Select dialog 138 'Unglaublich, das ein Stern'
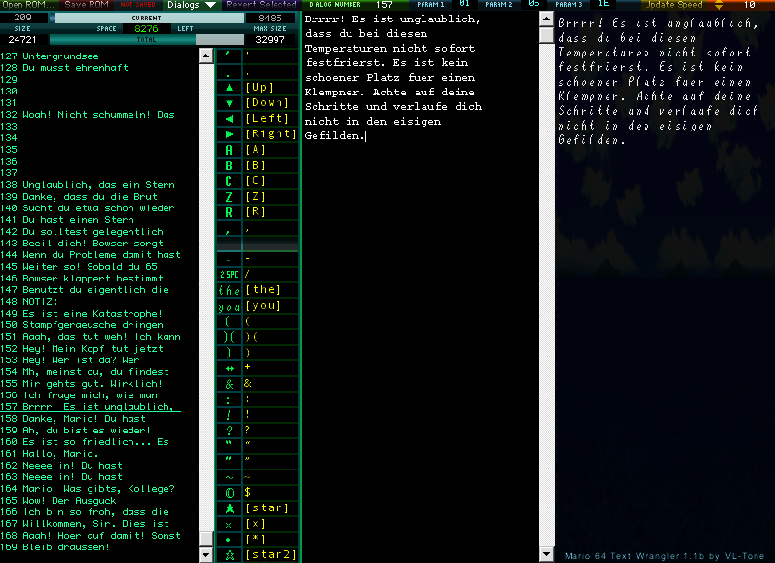 [x=98, y=185]
